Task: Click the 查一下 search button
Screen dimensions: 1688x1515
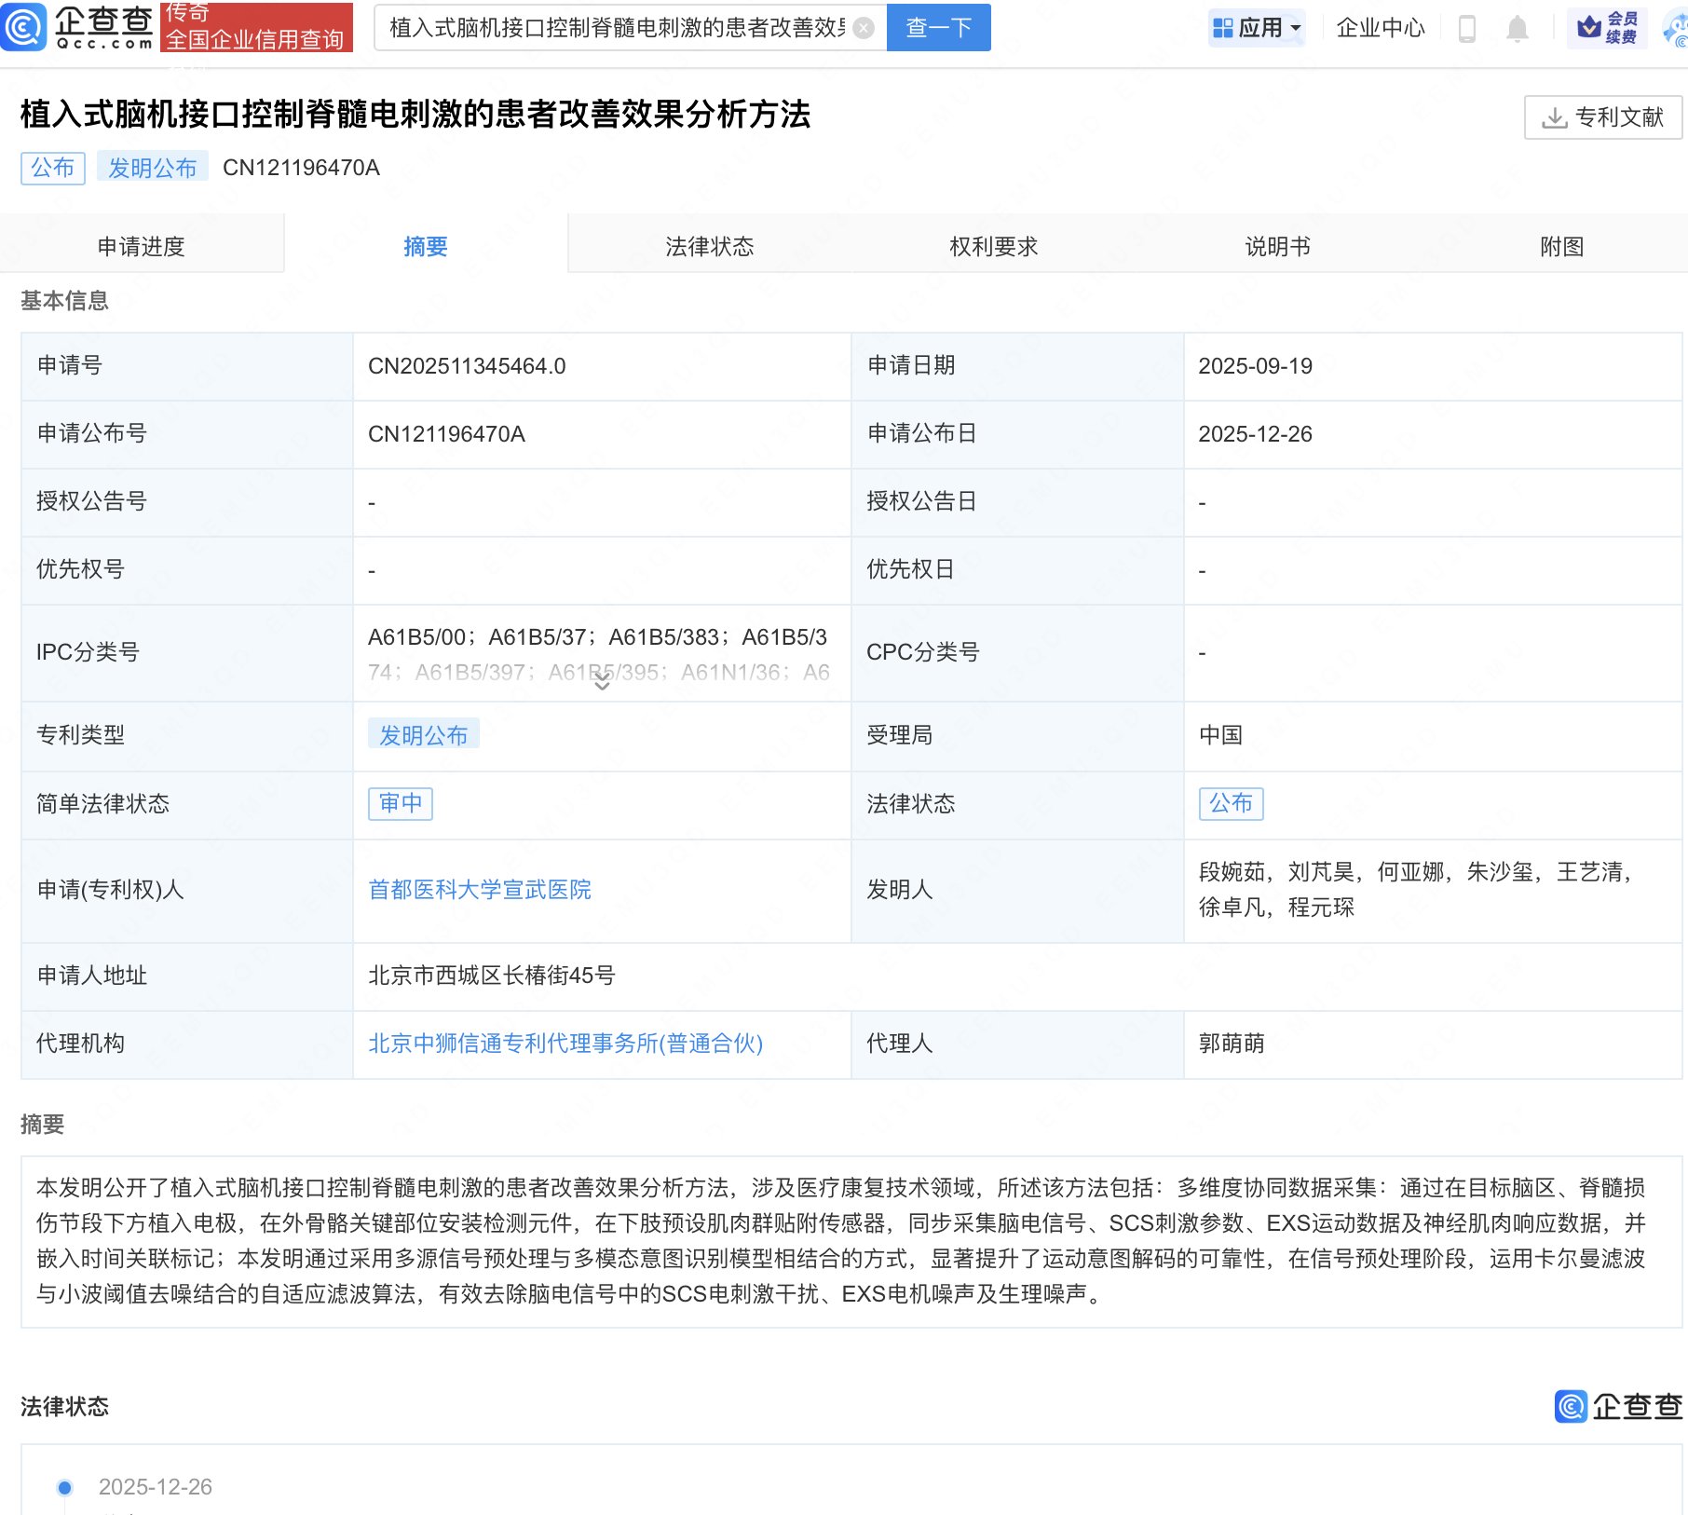Action: pos(938,28)
